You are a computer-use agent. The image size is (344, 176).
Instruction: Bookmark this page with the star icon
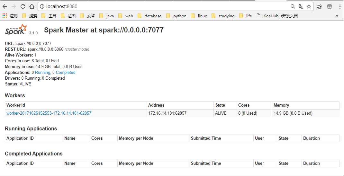[309, 6]
